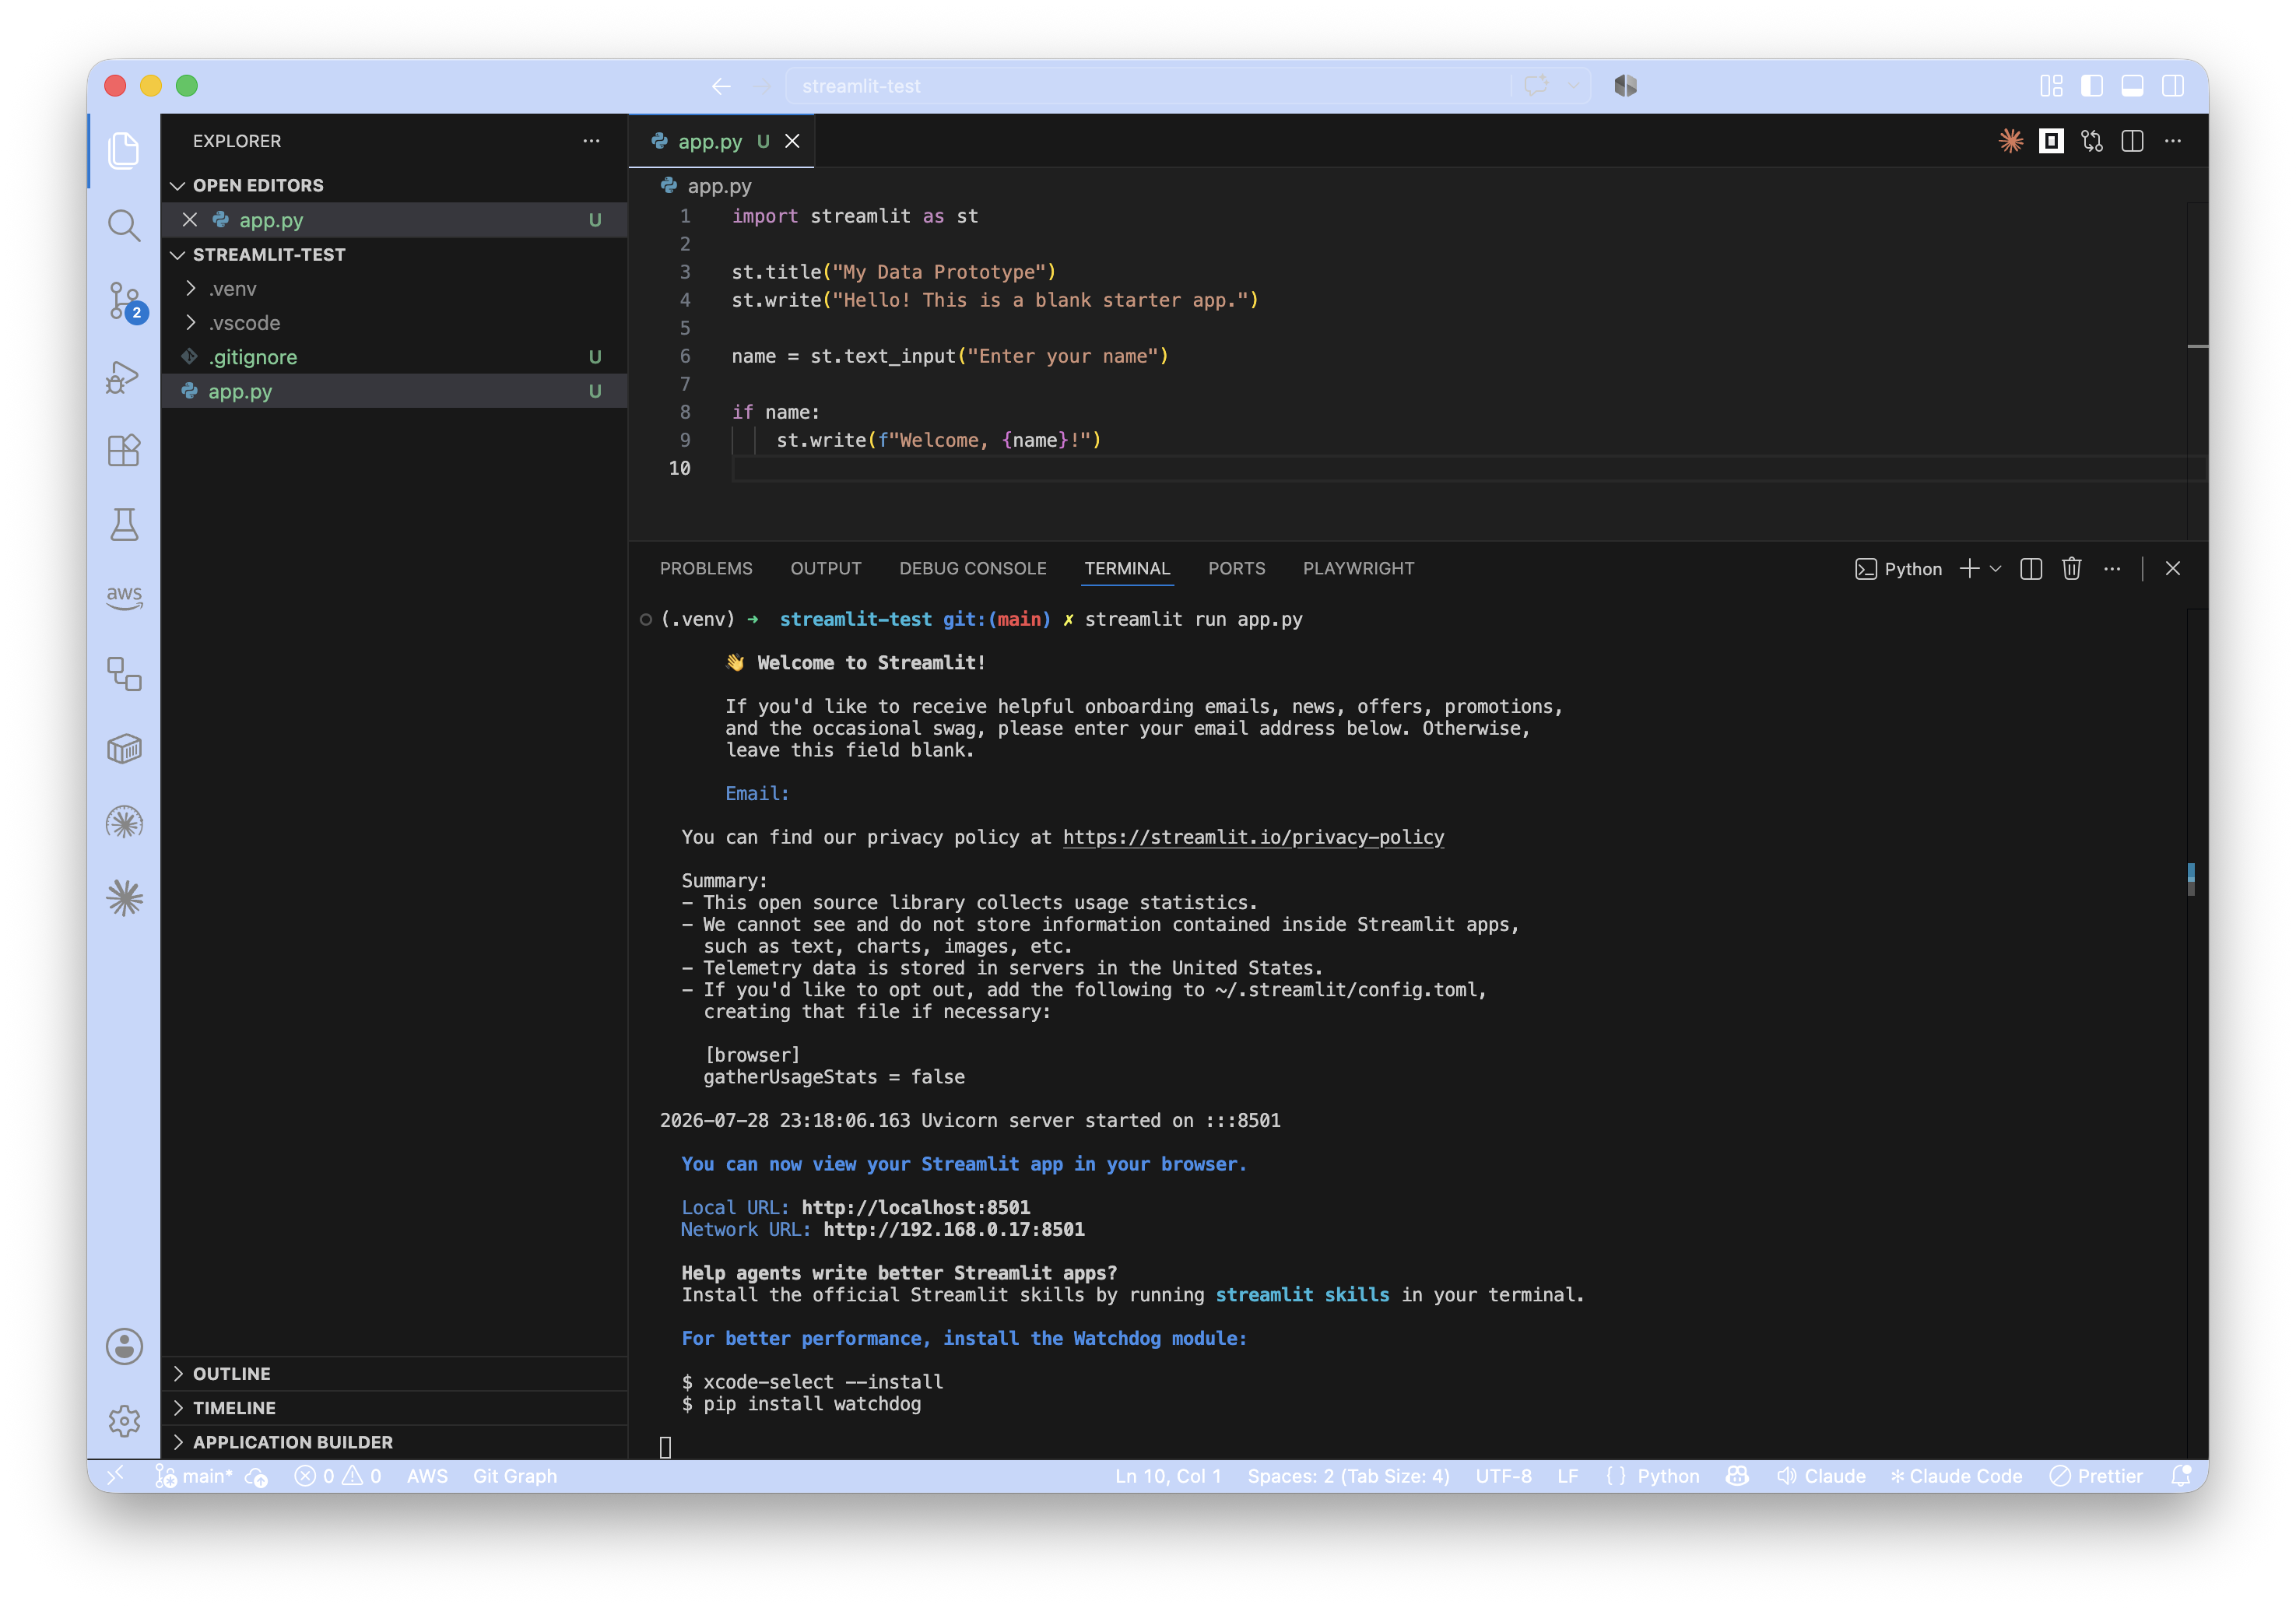The image size is (2296, 1608).
Task: Click Ln 10, Col 1 in status bar
Action: [x=1168, y=1477]
